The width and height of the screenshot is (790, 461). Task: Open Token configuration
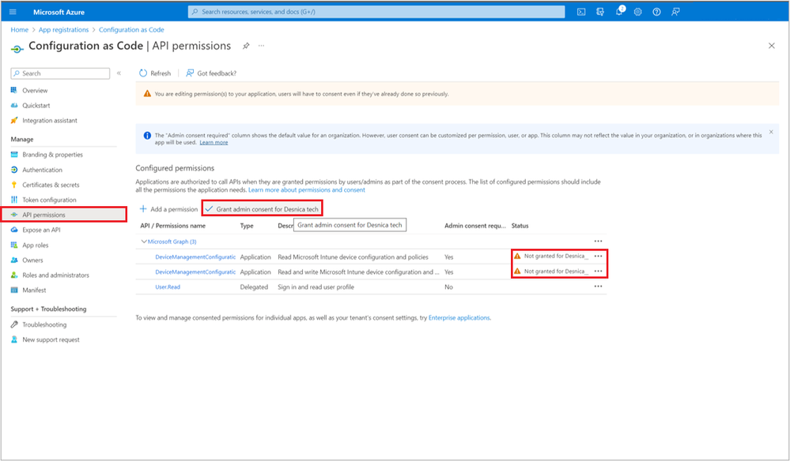(49, 200)
